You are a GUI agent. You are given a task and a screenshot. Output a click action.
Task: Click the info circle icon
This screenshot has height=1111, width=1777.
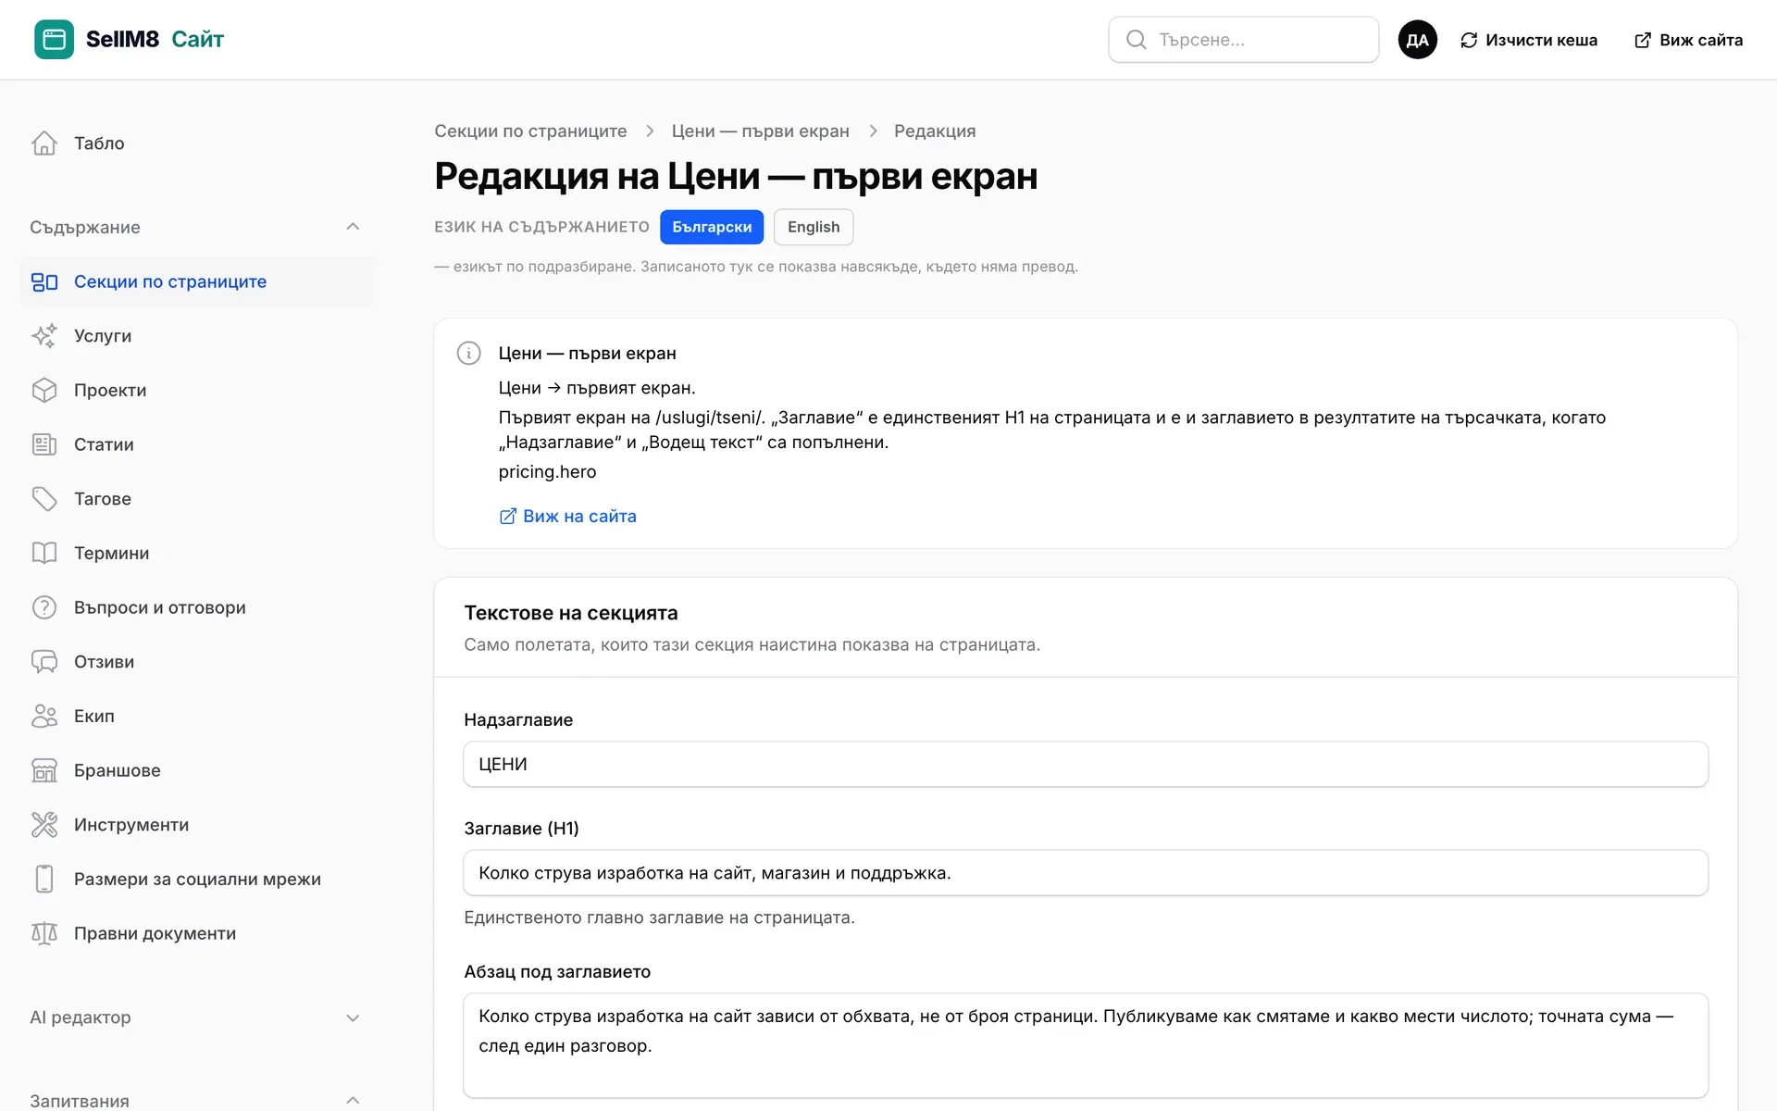coord(469,353)
